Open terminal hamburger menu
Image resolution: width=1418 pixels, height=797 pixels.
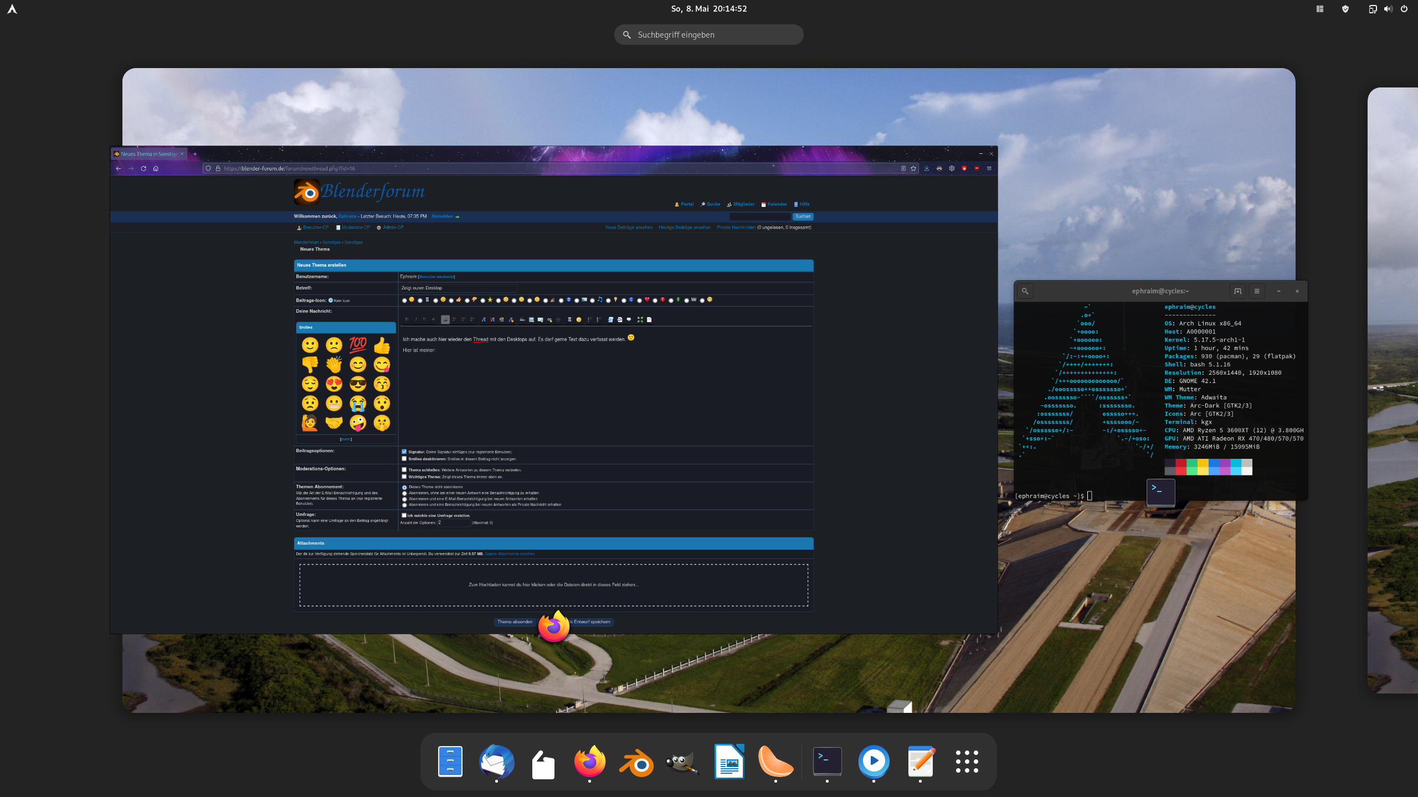[x=1257, y=291]
